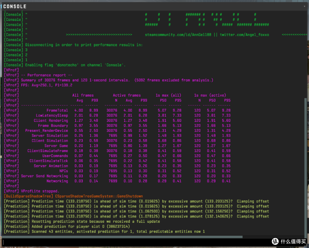Click 'Resetting prediction state' line
Screen dimensions: 309x248
click(82, 221)
